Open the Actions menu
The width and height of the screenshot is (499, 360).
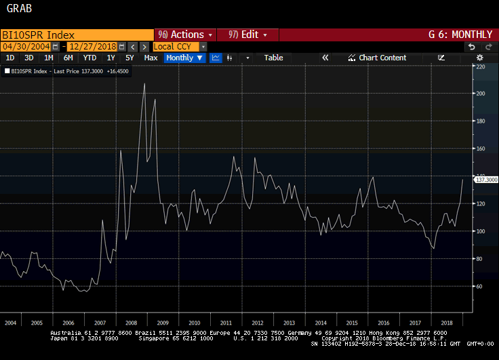[184, 35]
